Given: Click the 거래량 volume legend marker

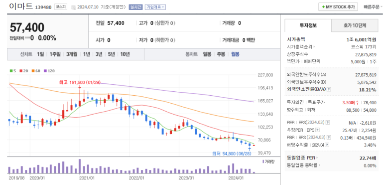Looking at the screenshot, I should click(x=268, y=162).
